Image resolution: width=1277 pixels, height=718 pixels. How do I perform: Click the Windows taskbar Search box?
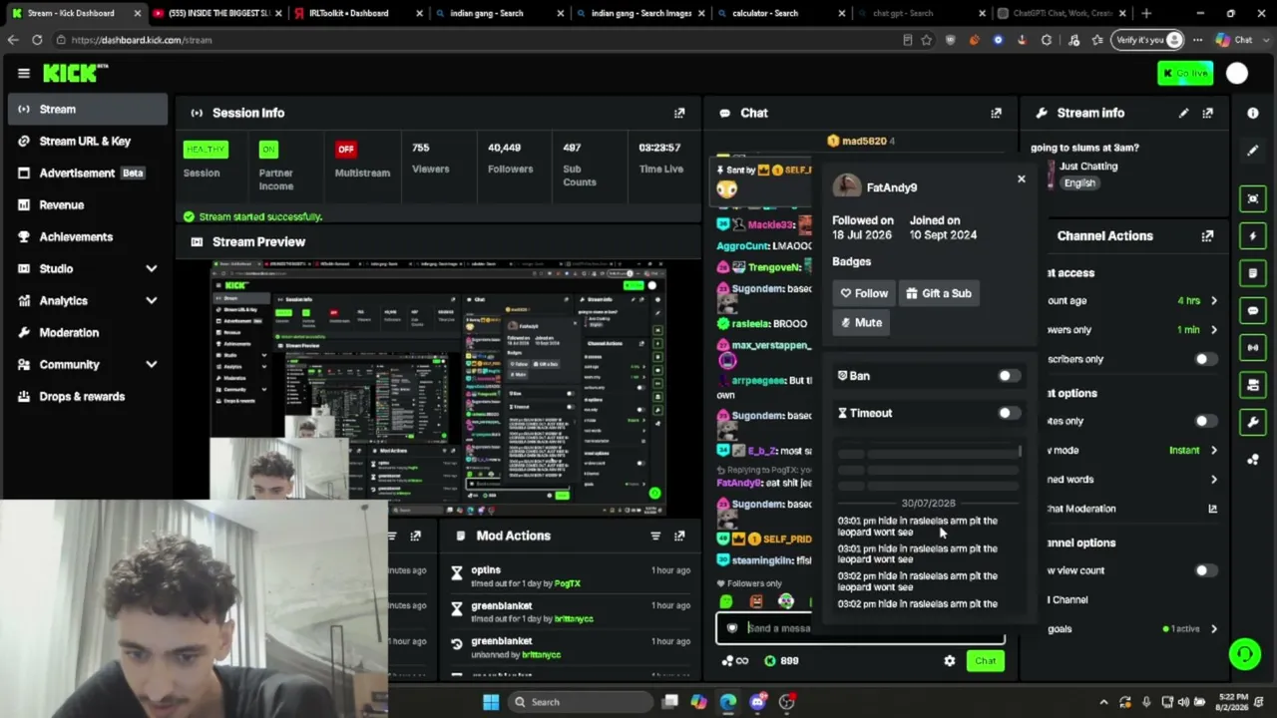pos(580,702)
